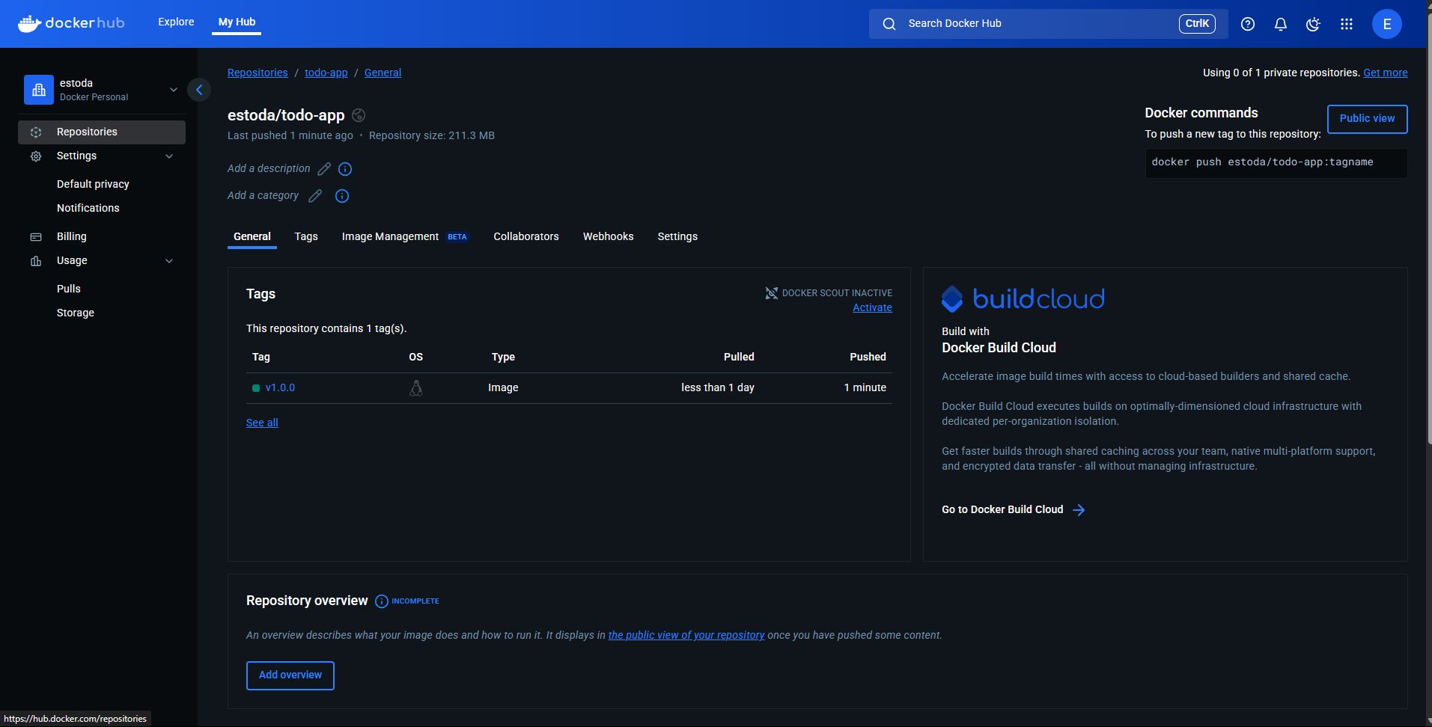Expand the estoda account switcher dropdown

point(174,90)
